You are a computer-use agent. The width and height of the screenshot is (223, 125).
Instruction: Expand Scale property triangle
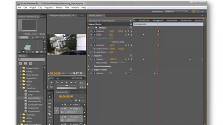click(x=91, y=35)
